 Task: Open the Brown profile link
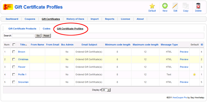tap(22, 52)
